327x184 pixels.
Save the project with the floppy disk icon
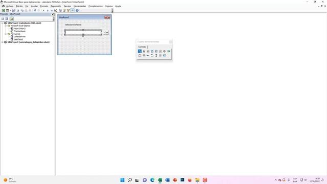click(x=13, y=10)
